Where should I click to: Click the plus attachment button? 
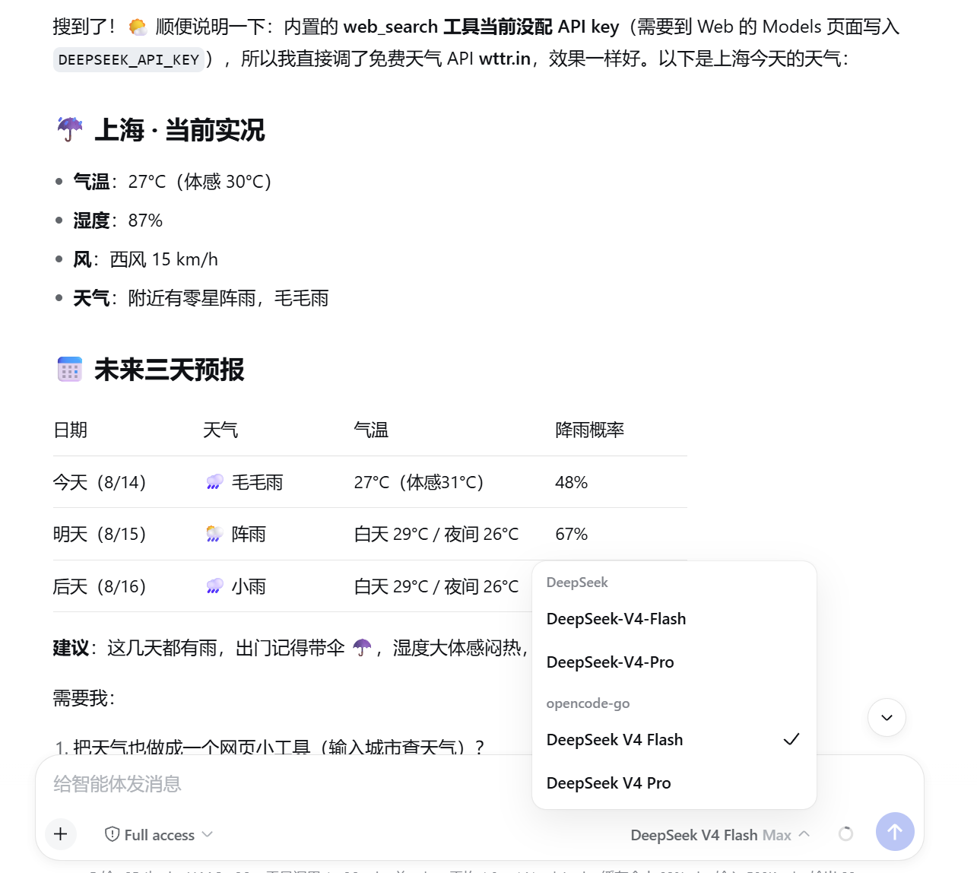[61, 834]
